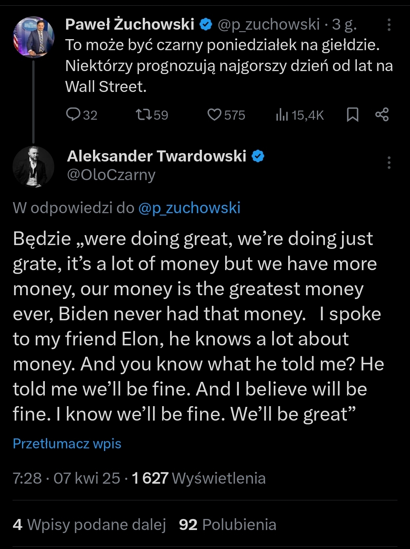Share Paweł Żuchowski's post
The height and width of the screenshot is (549, 410).
382,115
